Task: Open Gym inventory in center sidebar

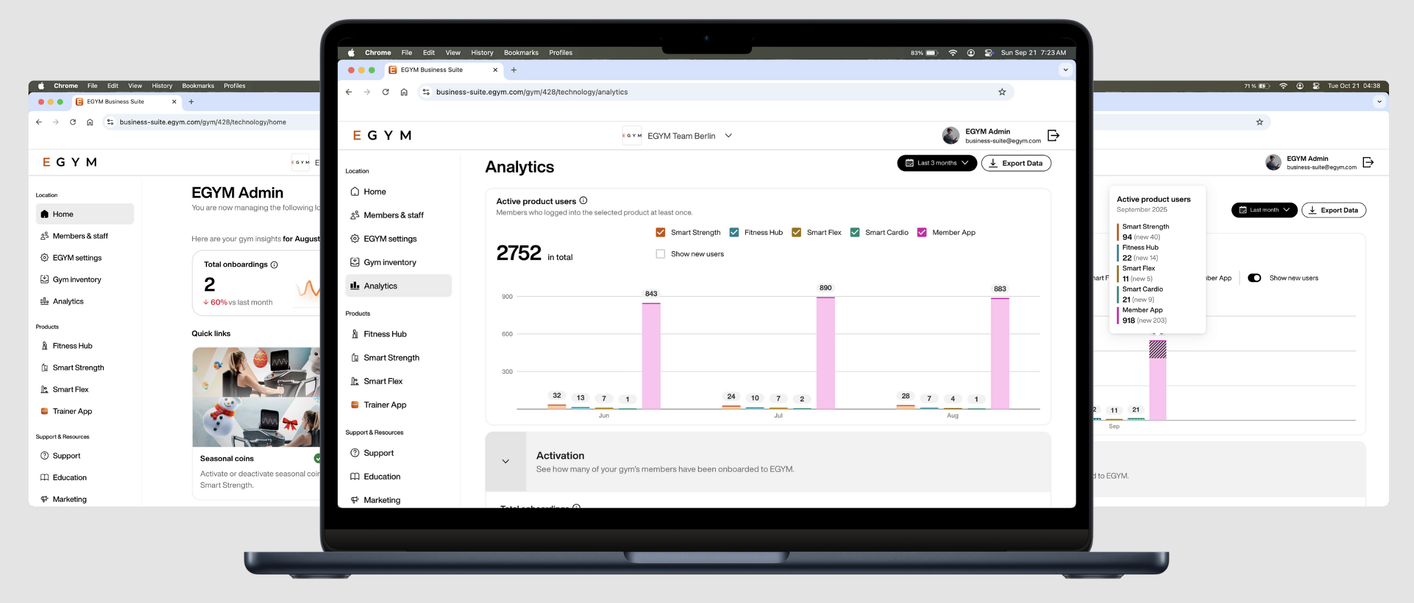Action: (390, 262)
